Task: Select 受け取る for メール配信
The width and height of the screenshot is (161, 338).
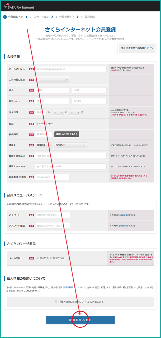Action: 38,258
